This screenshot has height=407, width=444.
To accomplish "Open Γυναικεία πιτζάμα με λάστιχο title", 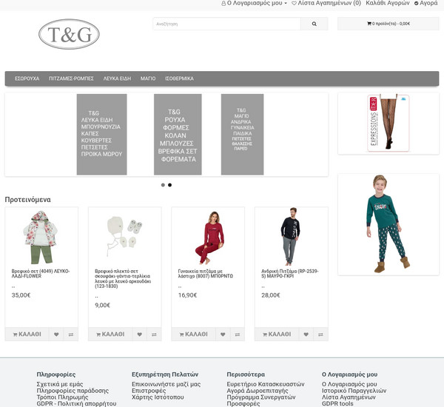I will (x=205, y=274).
